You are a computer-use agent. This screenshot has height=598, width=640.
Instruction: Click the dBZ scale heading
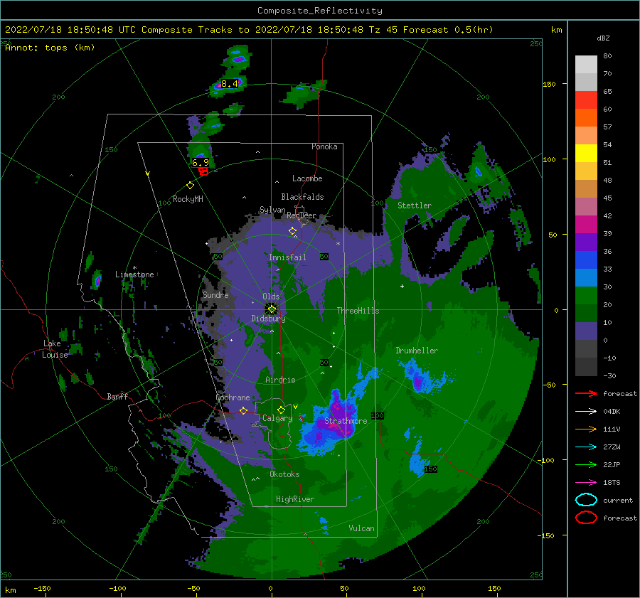pyautogui.click(x=603, y=38)
